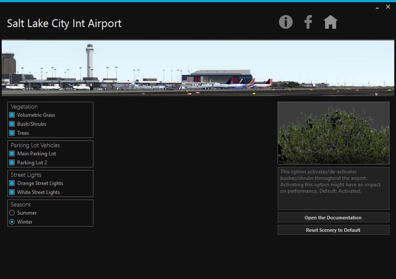Toggle Parking Lot 2 vehicles
This screenshot has height=279, width=396.
pos(12,163)
